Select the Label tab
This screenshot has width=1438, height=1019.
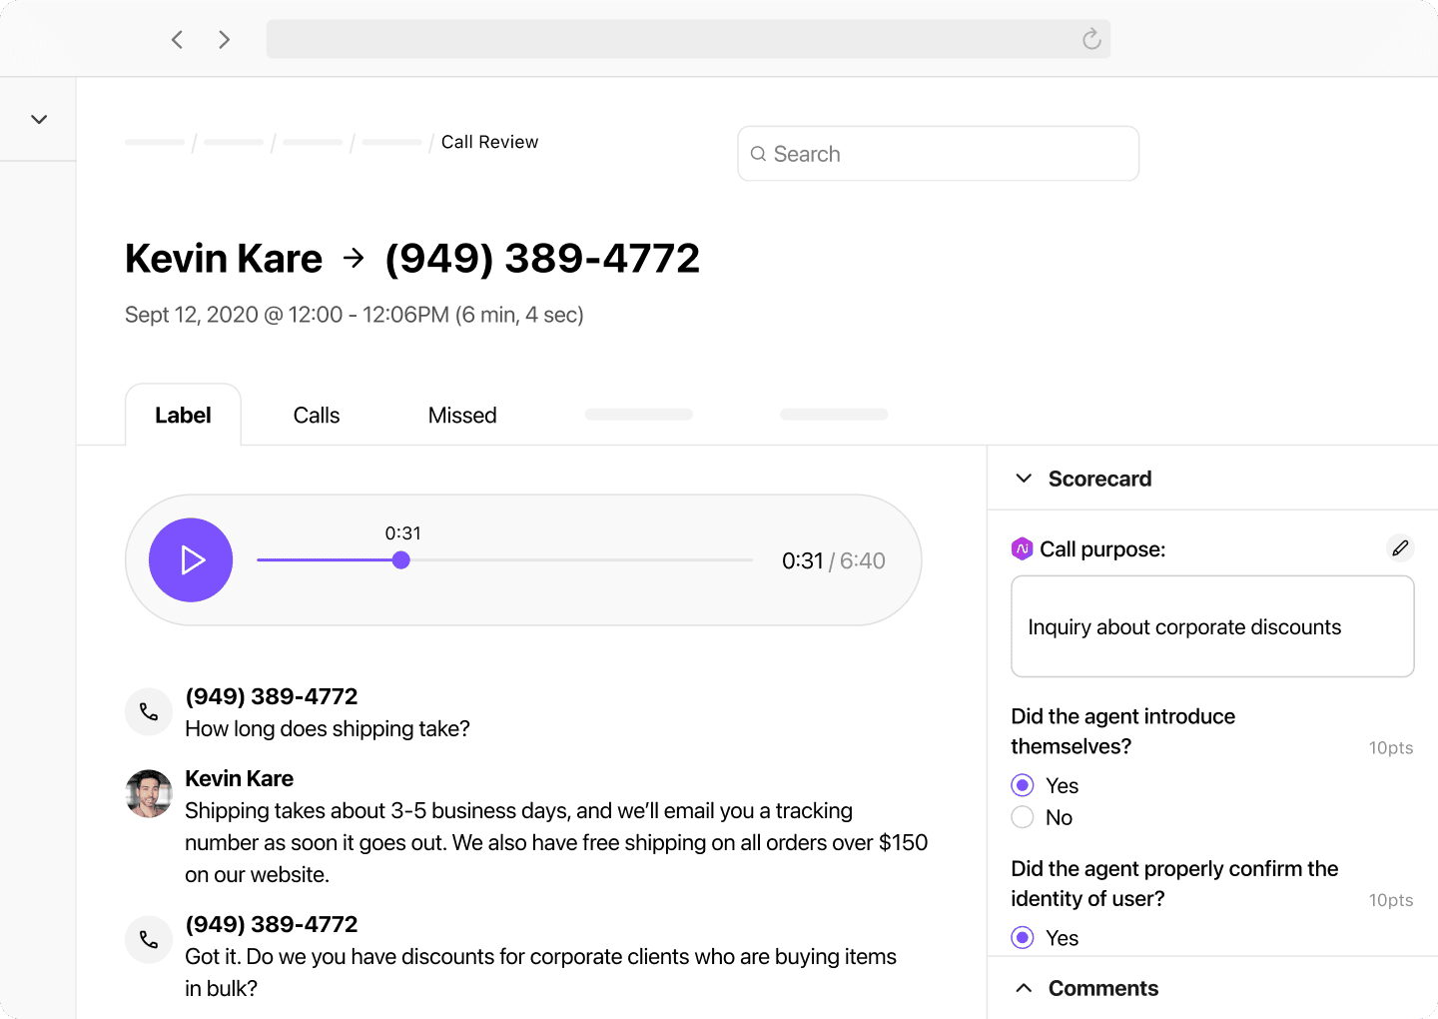point(183,416)
